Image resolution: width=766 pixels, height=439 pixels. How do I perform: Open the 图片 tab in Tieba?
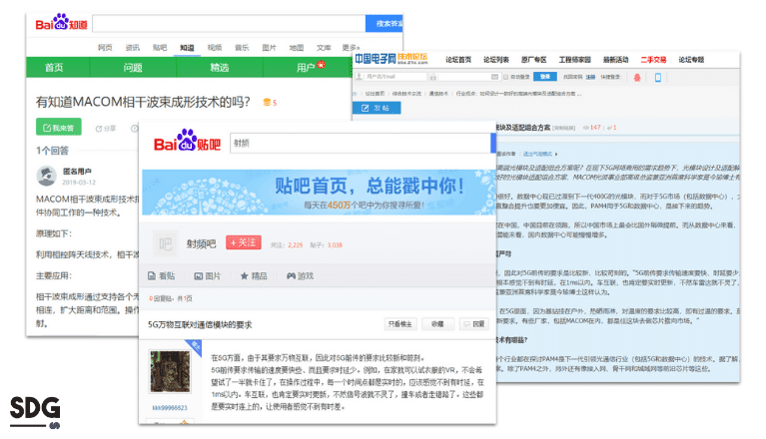(208, 276)
